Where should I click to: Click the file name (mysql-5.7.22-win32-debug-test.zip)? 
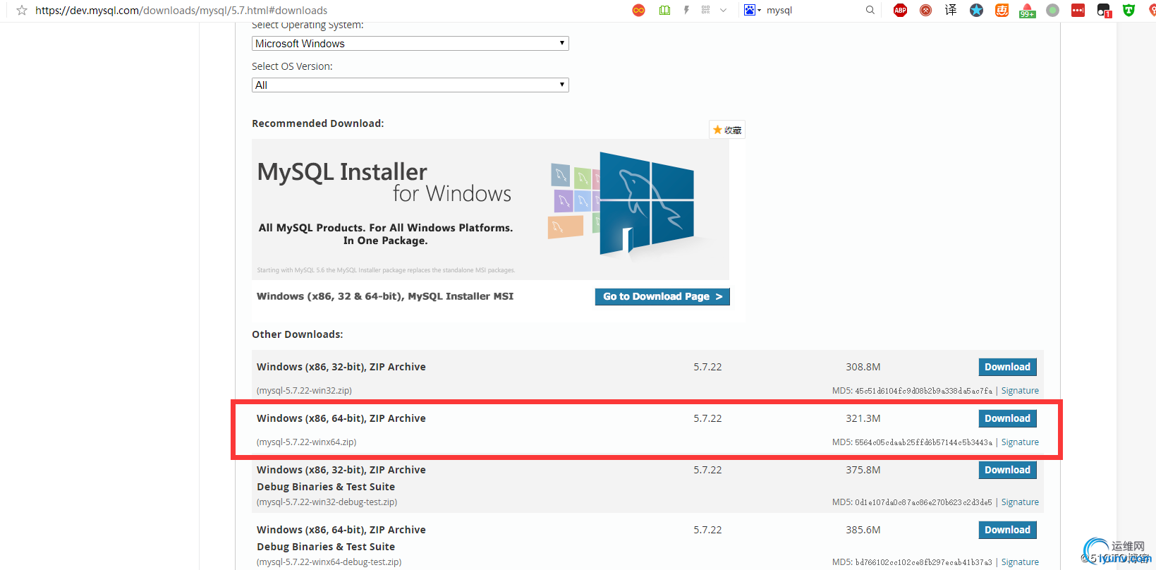pos(327,502)
